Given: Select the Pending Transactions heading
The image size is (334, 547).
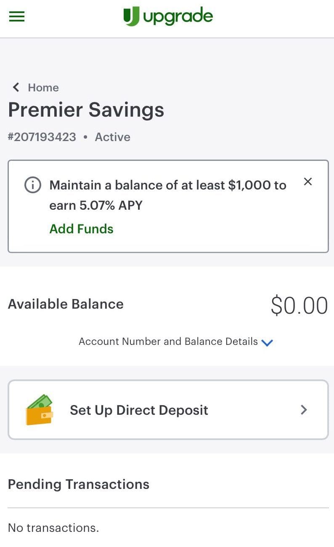Looking at the screenshot, I should (x=78, y=484).
